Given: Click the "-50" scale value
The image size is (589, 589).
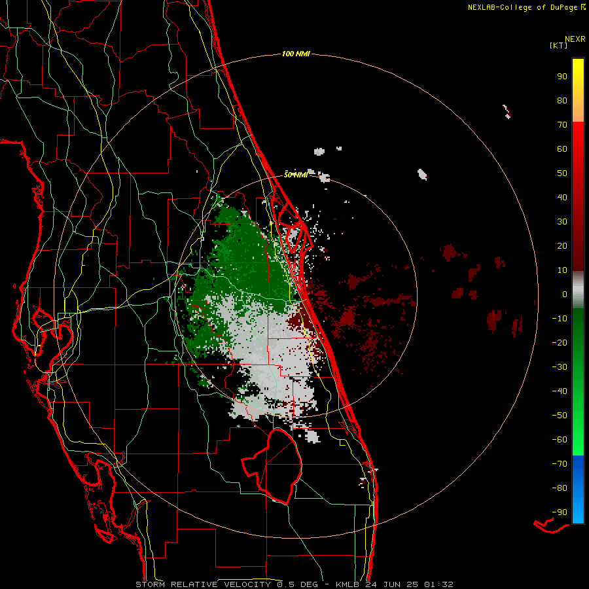Looking at the screenshot, I should (x=560, y=416).
